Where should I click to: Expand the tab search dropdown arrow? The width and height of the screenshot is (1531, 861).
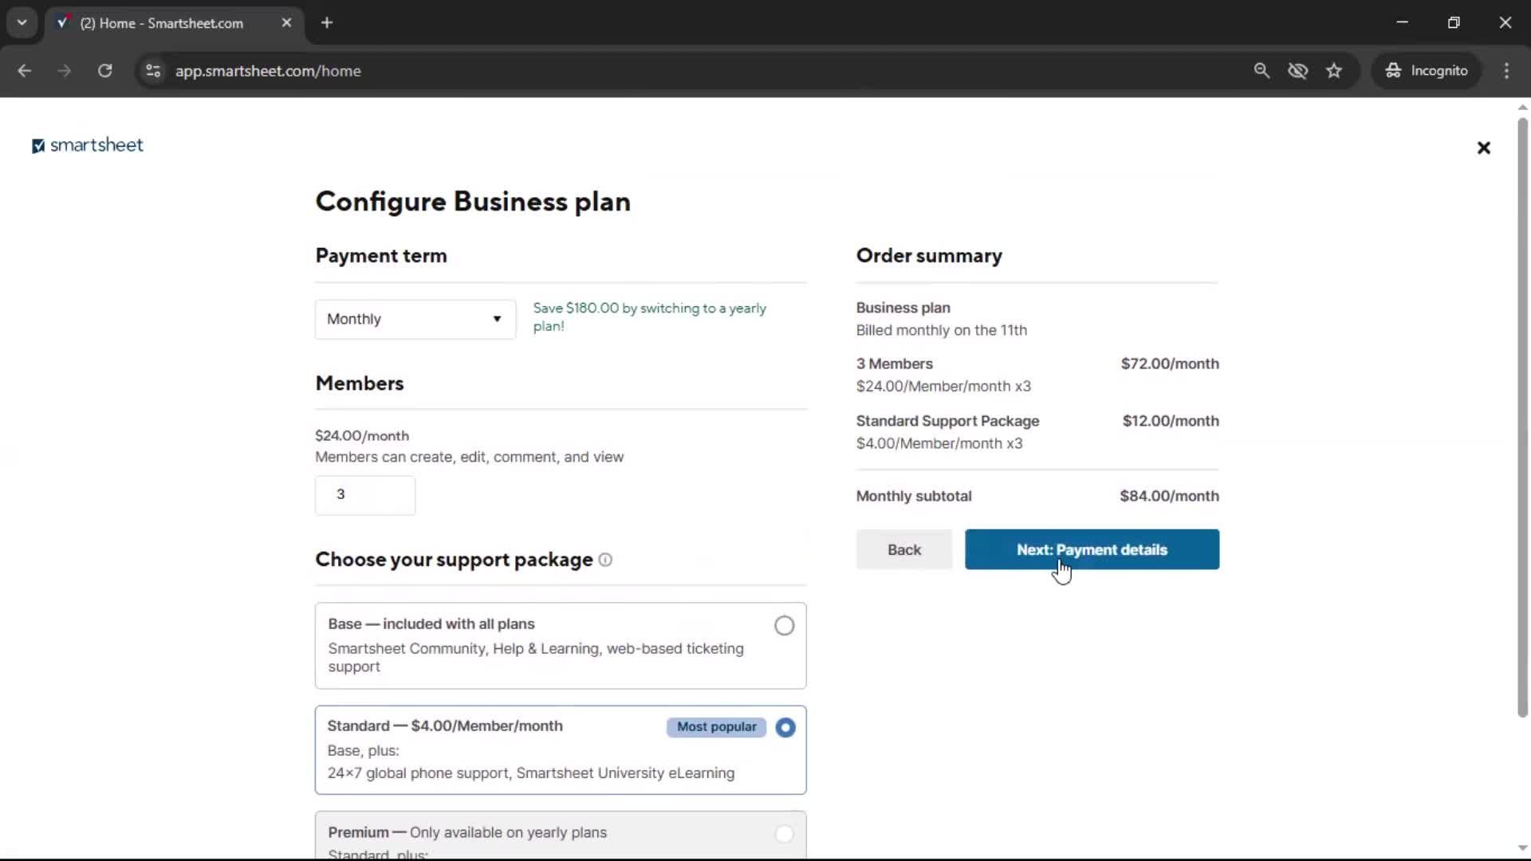(22, 22)
